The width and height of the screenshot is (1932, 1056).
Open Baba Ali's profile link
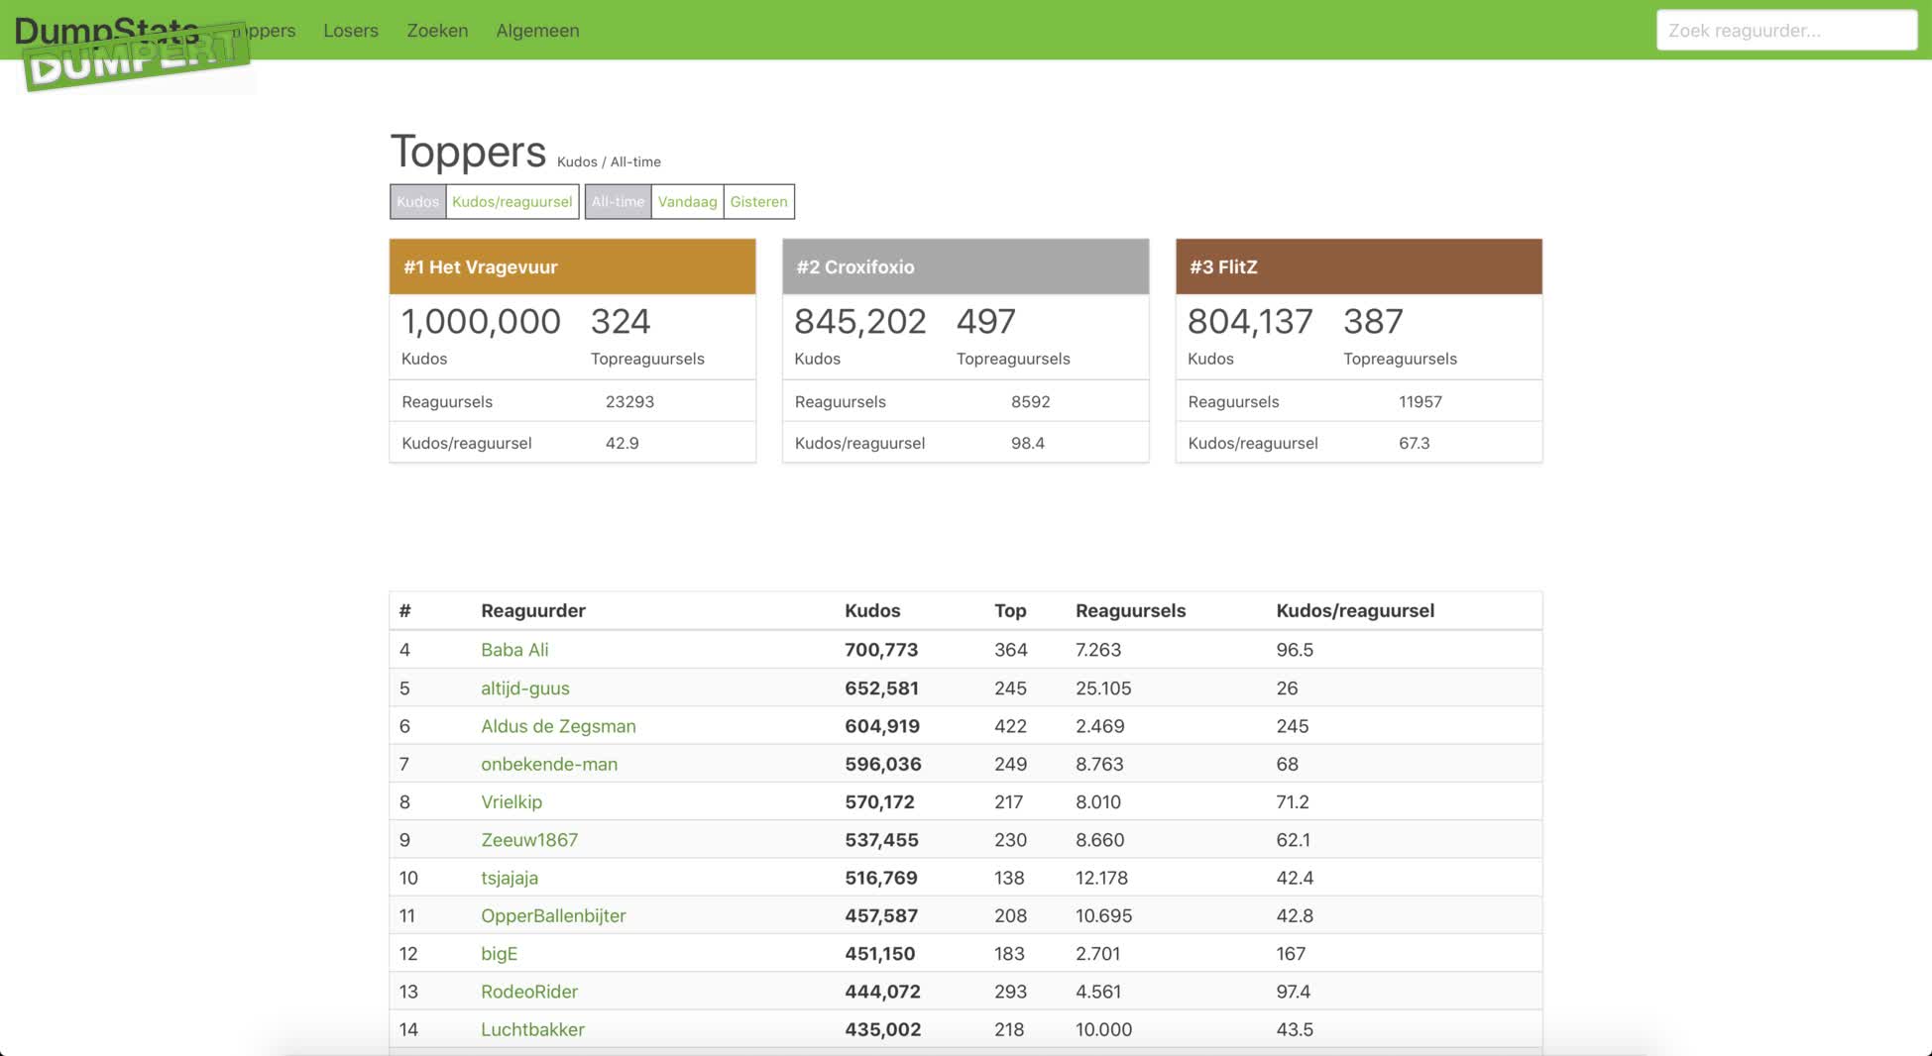click(x=514, y=650)
